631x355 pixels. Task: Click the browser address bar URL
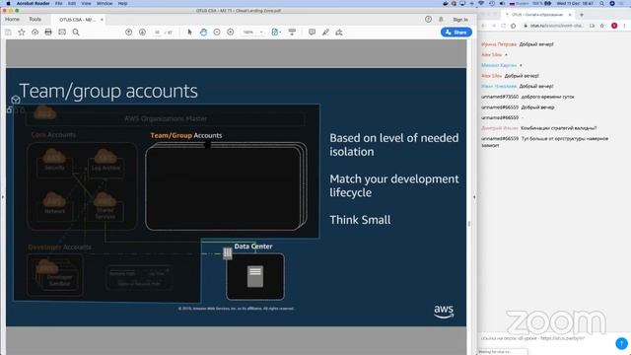click(x=556, y=26)
